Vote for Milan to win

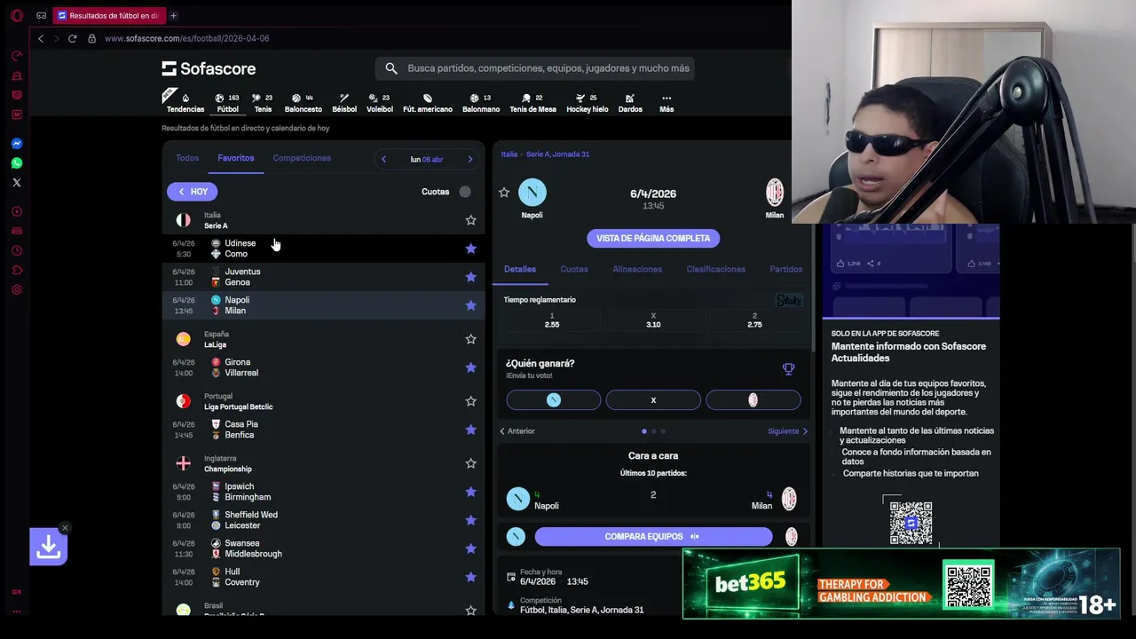point(753,400)
